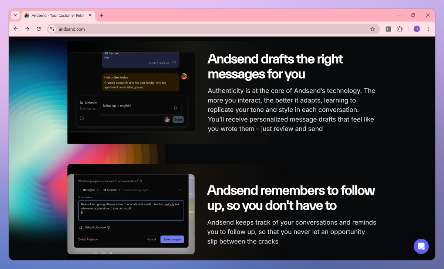Open the Extensions puzzle icon
This screenshot has height=269, width=444.
coord(400,29)
